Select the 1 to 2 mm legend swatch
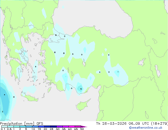 click(x=17, y=127)
